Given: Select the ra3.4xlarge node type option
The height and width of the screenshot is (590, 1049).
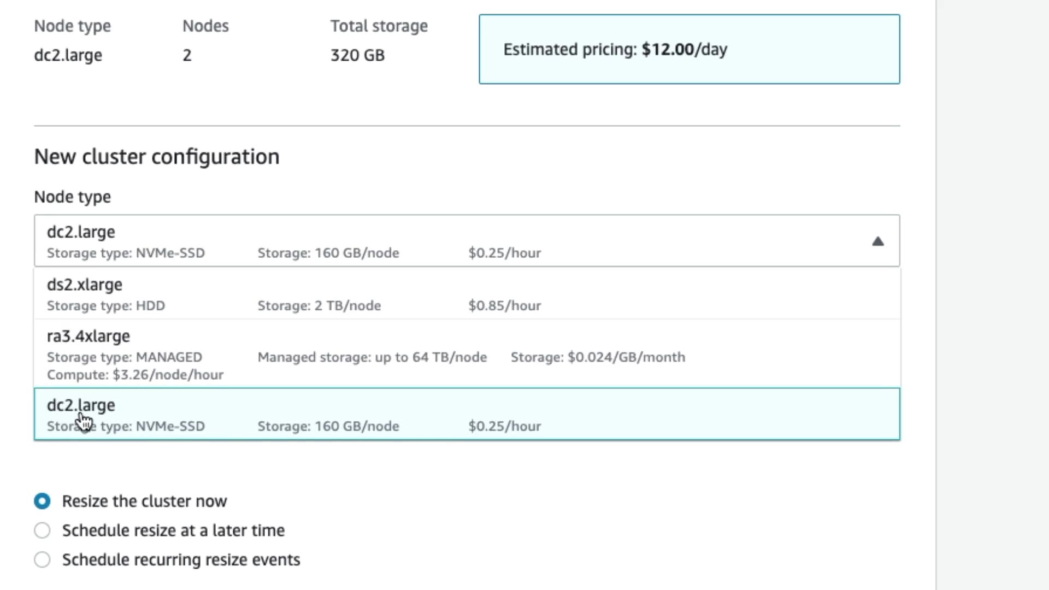Looking at the screenshot, I should (467, 353).
